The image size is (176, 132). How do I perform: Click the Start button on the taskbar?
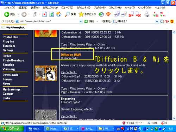click(x=12, y=129)
